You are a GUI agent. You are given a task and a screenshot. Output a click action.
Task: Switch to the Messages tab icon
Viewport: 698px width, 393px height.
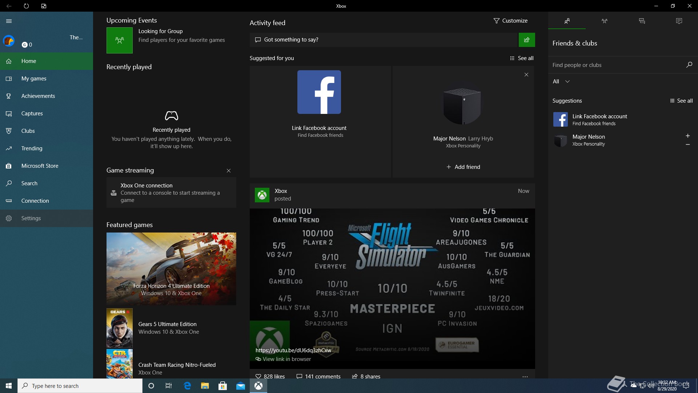(642, 21)
